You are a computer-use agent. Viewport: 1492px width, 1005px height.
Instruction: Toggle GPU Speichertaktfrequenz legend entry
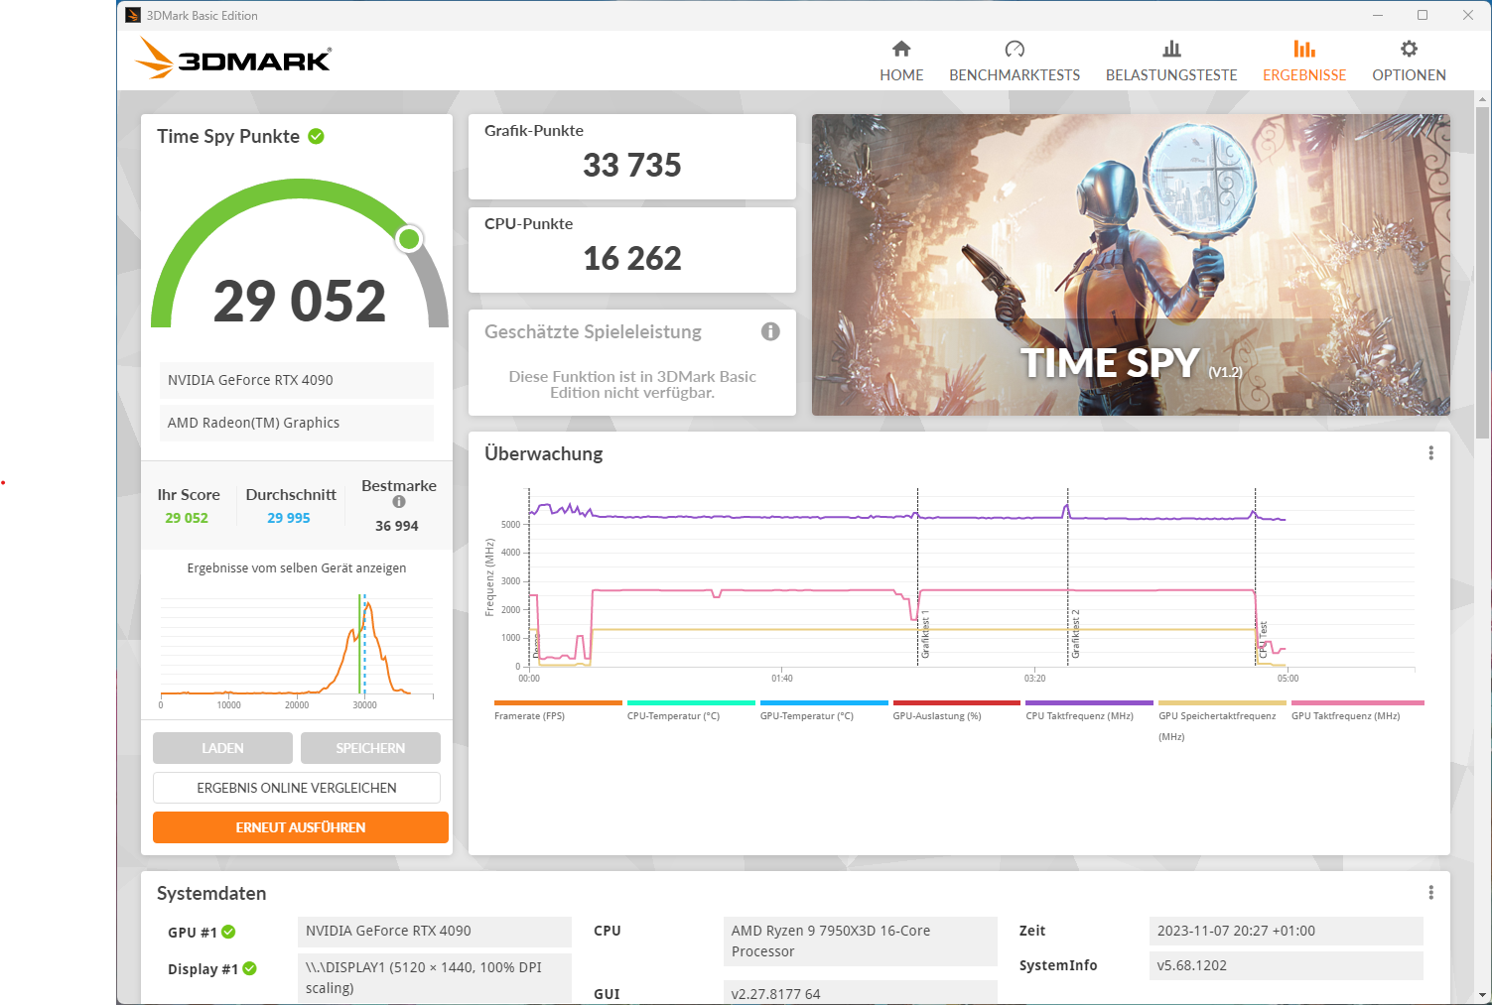tap(1222, 720)
